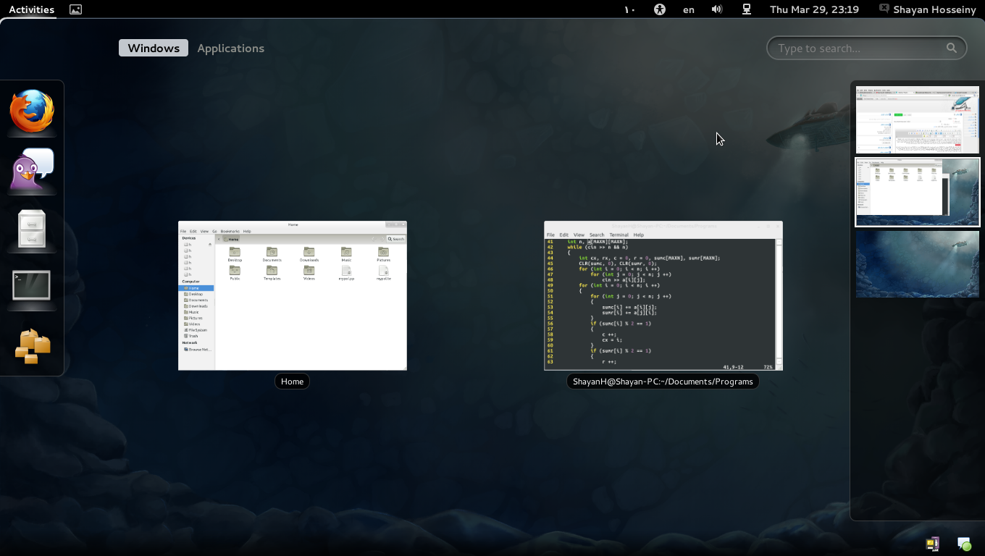Viewport: 985px width, 556px height.
Task: Open the file cabinet Files icon
Action: 32,229
